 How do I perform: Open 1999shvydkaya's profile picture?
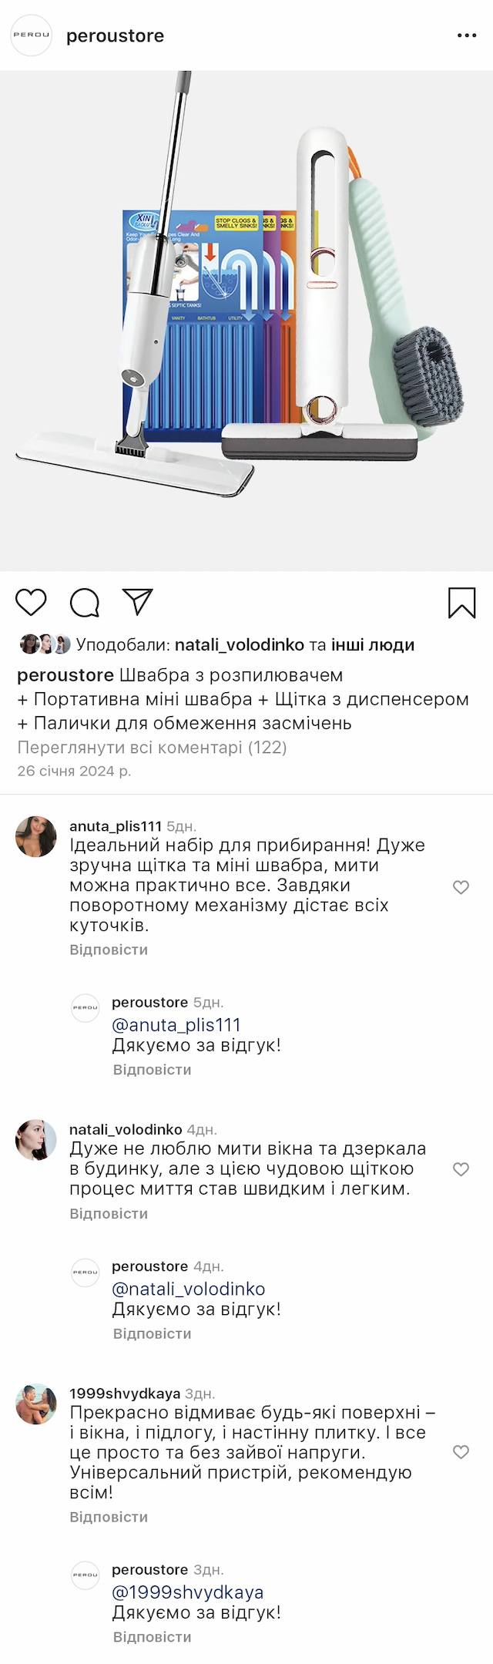36,1404
